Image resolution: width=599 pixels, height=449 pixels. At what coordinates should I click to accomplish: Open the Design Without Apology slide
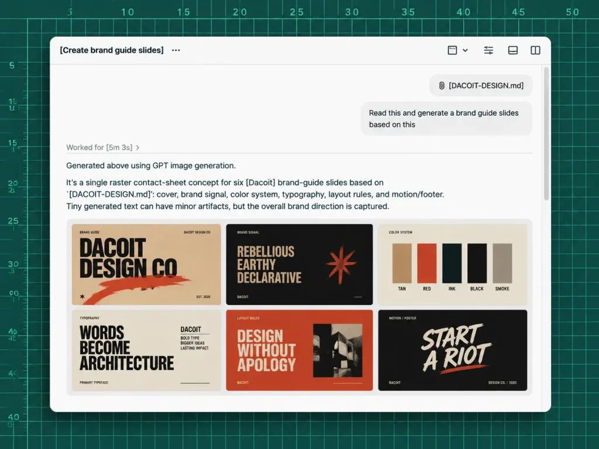[299, 350]
